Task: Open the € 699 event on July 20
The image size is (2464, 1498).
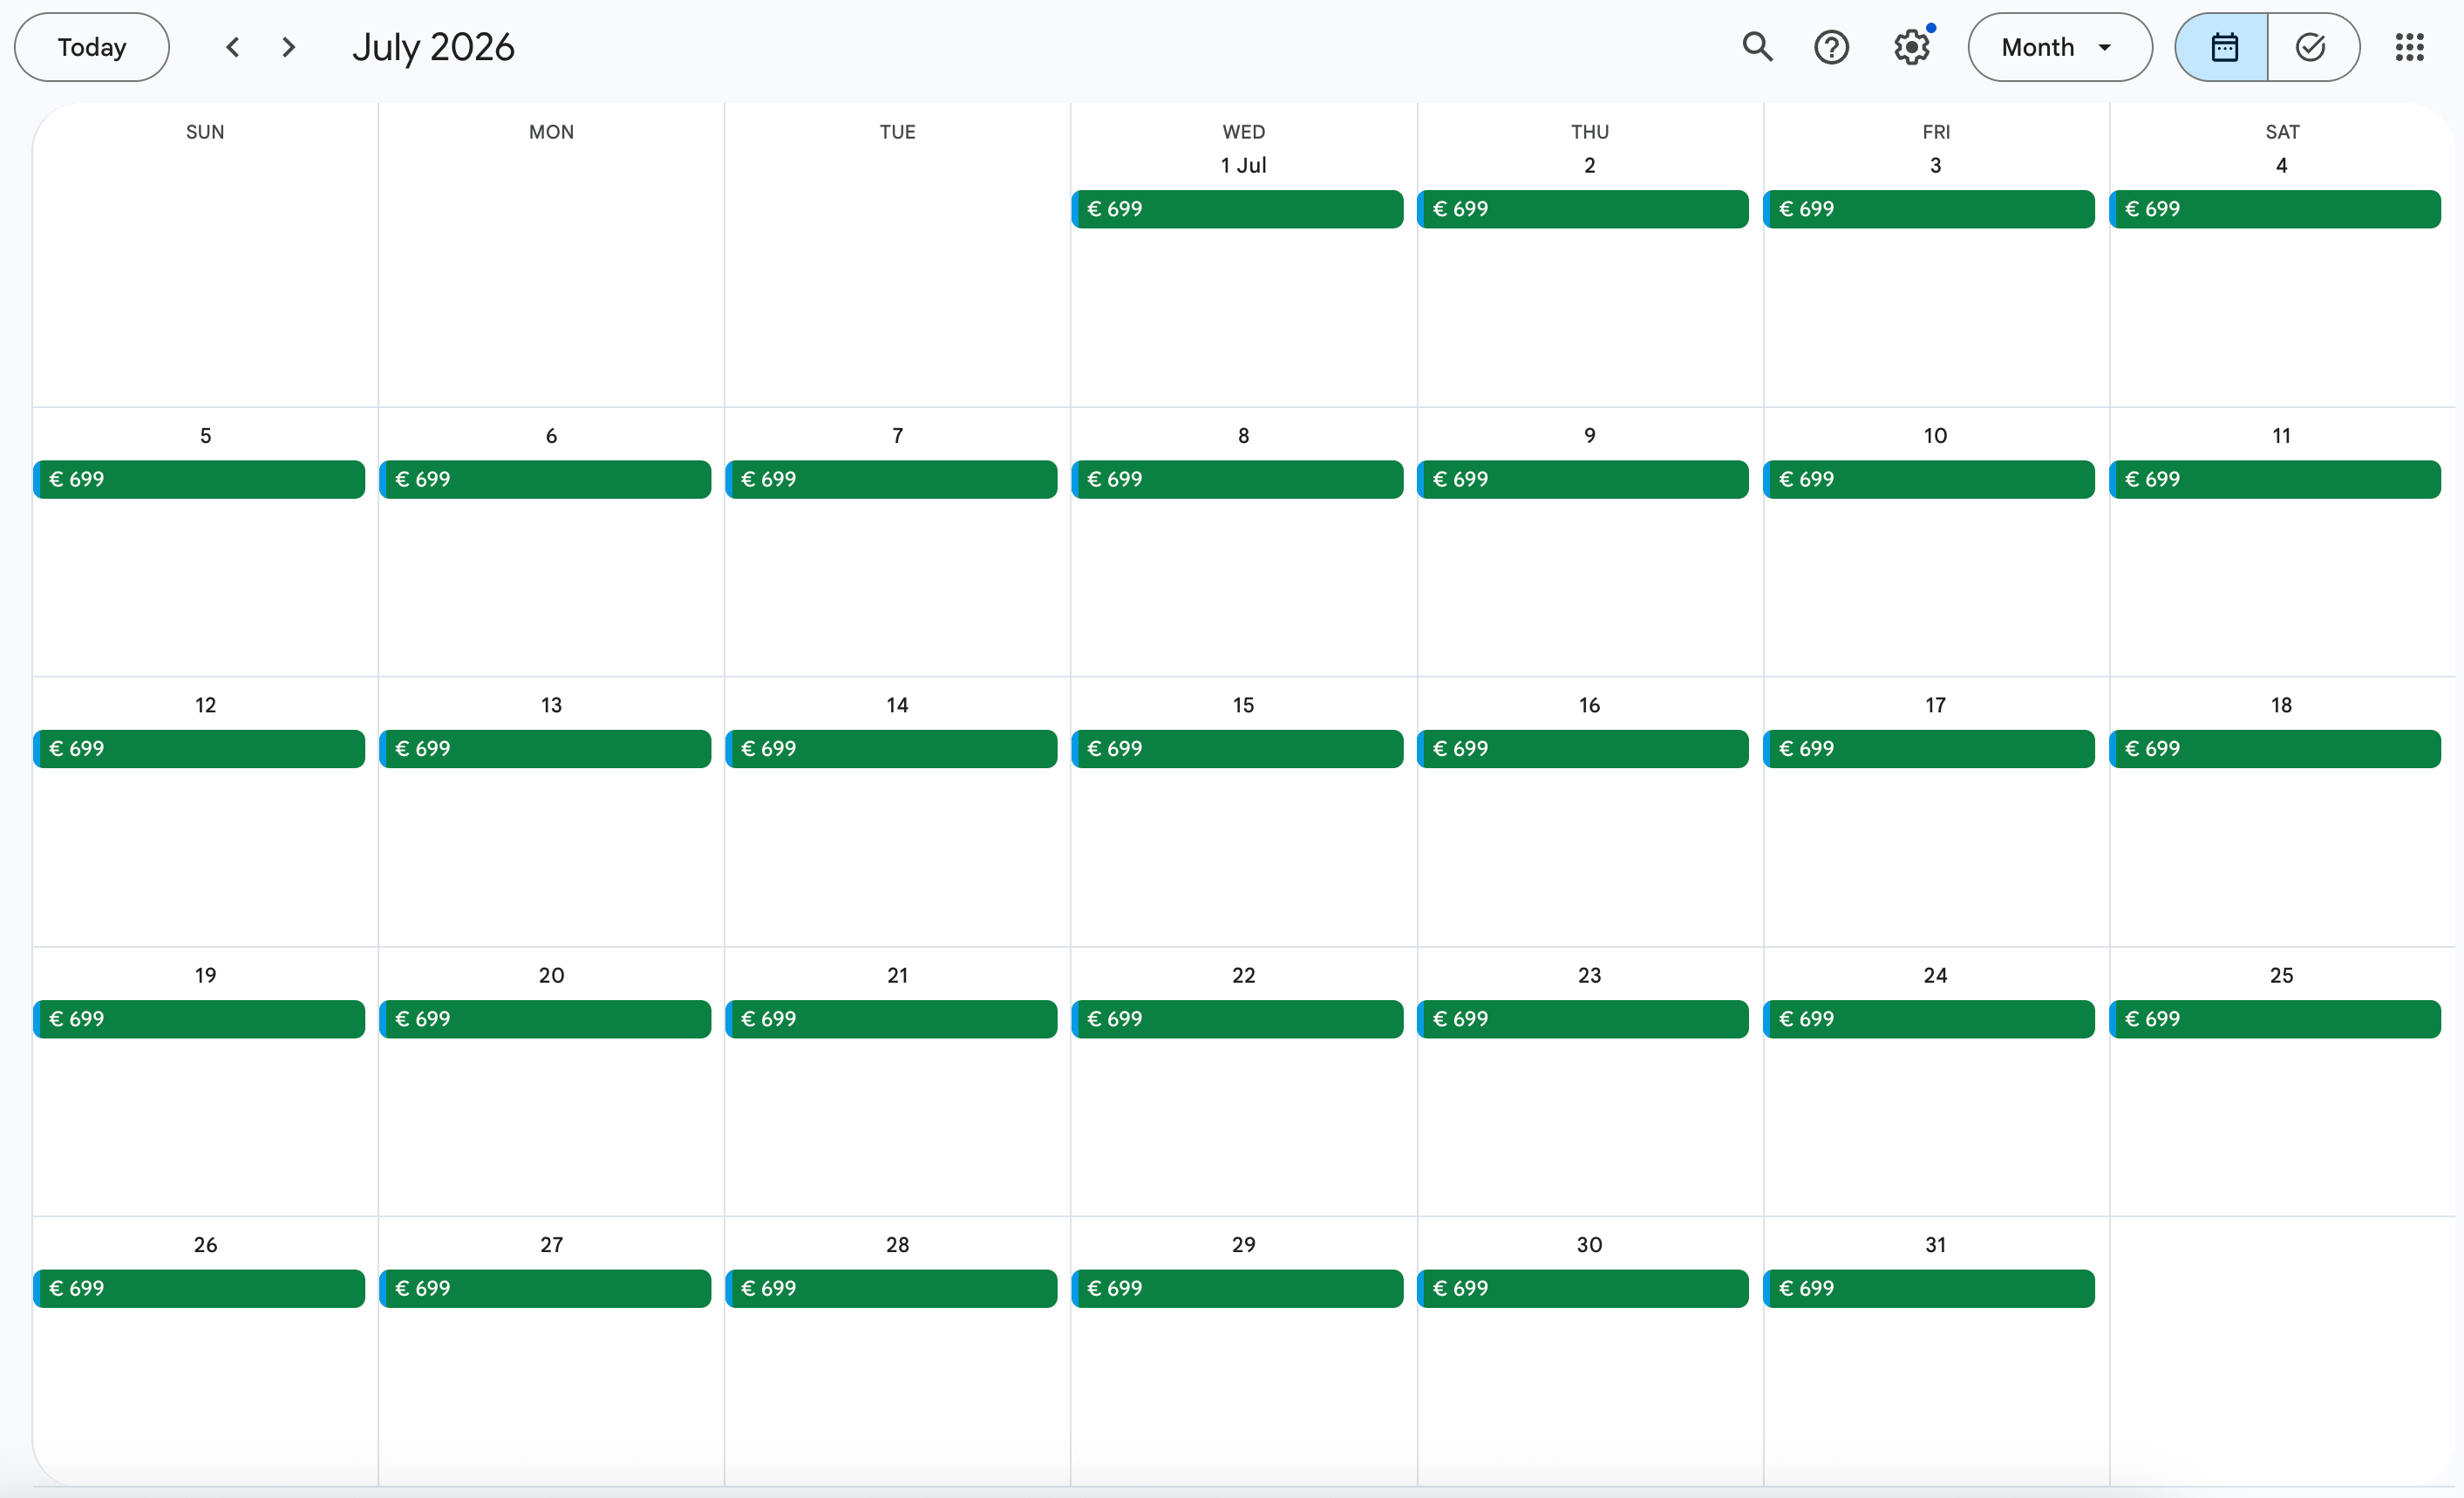Action: tap(545, 1019)
